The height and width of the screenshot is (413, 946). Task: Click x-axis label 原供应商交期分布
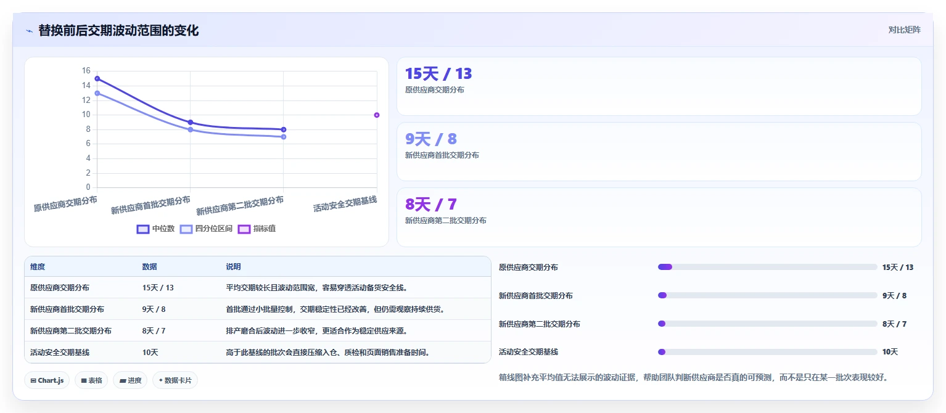pyautogui.click(x=65, y=203)
